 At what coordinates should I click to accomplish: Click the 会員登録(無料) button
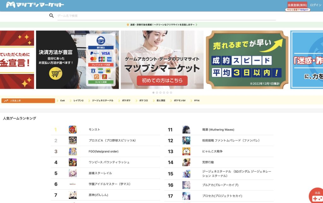297,5
